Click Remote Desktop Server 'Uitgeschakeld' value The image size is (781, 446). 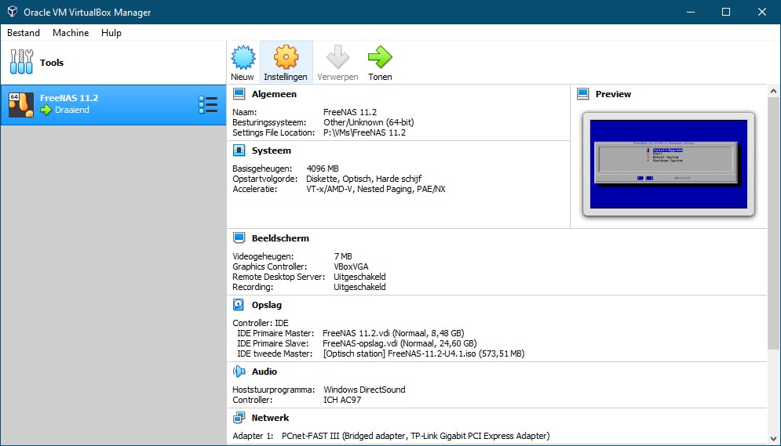[359, 277]
